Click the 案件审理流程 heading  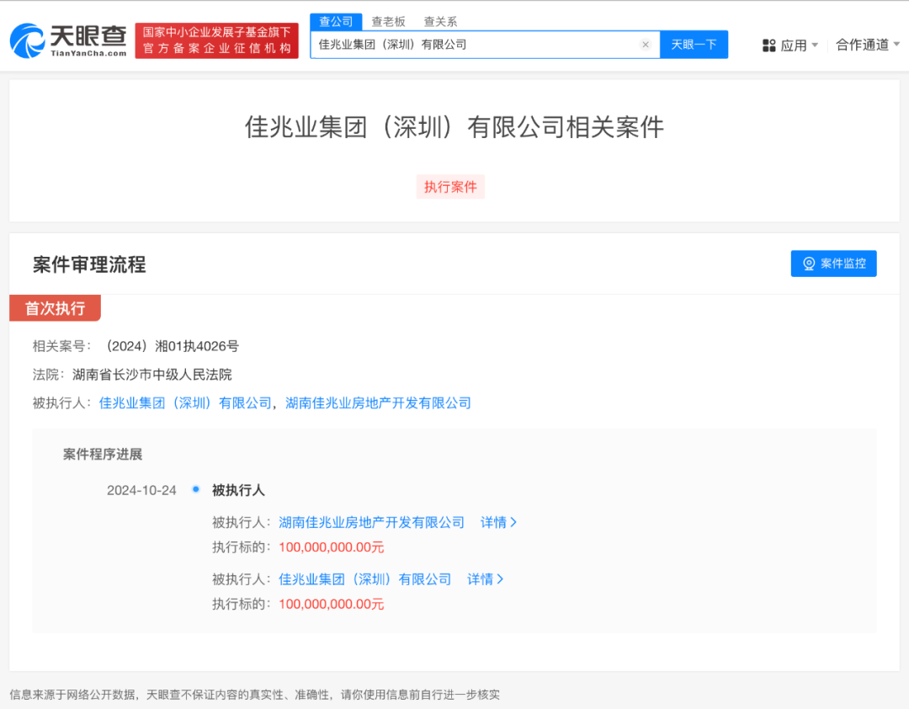point(89,264)
